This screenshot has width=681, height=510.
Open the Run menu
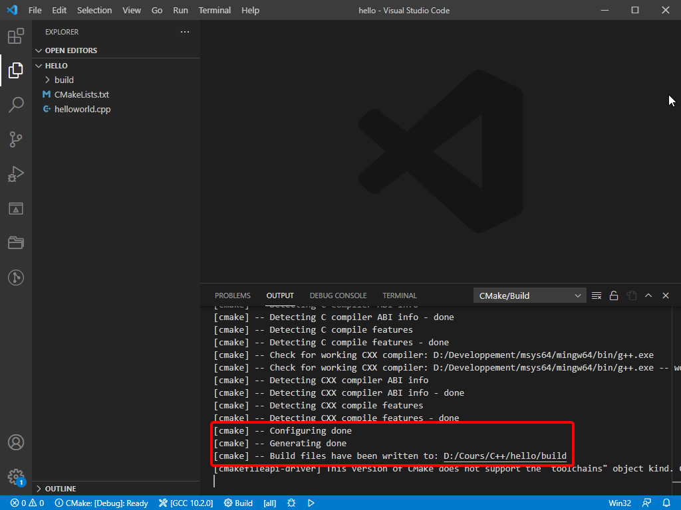click(x=181, y=10)
